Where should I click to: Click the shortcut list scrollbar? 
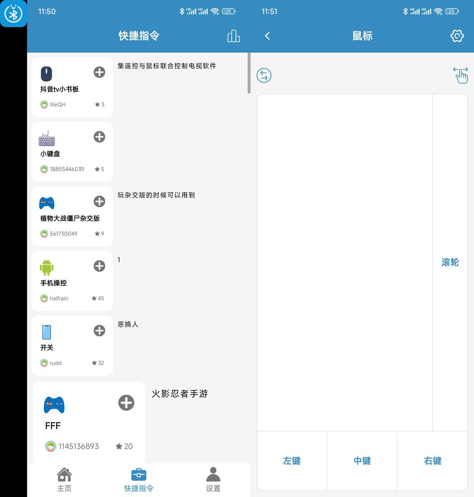pos(249,73)
